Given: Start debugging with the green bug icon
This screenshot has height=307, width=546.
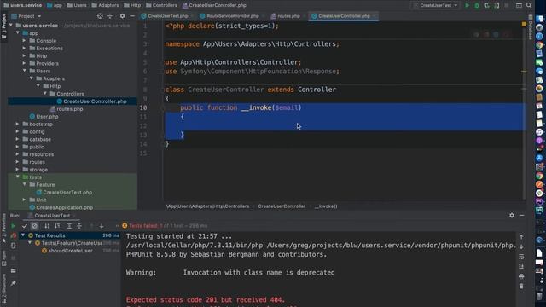Looking at the screenshot, I should 477,6.
